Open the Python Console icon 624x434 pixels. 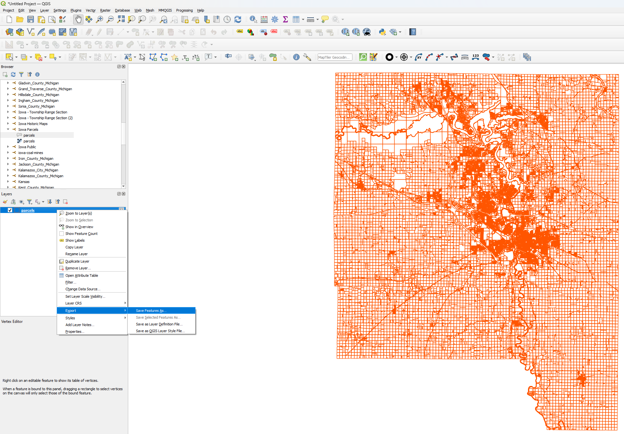click(x=382, y=32)
